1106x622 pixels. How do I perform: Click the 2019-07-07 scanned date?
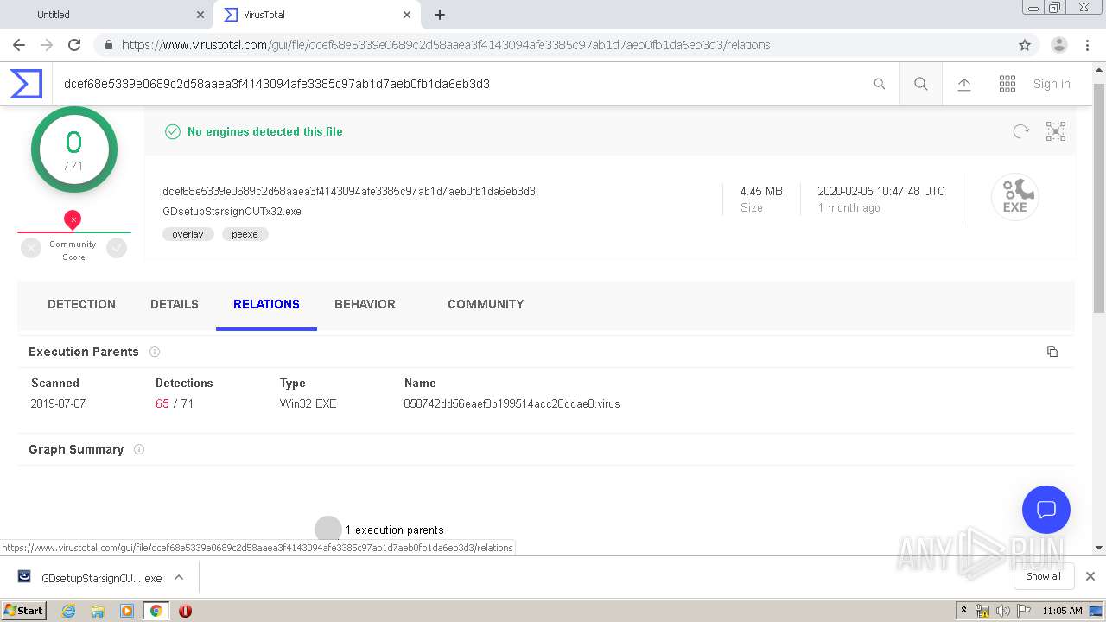(x=58, y=403)
